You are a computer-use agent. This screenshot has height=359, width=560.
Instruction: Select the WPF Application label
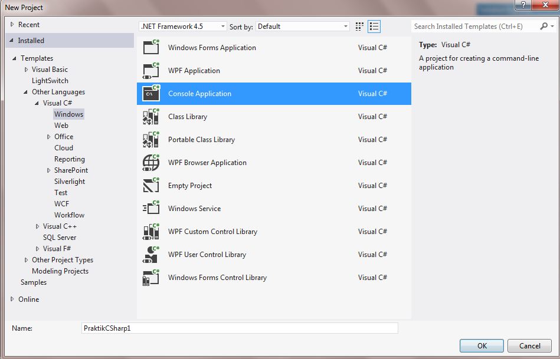tap(194, 71)
